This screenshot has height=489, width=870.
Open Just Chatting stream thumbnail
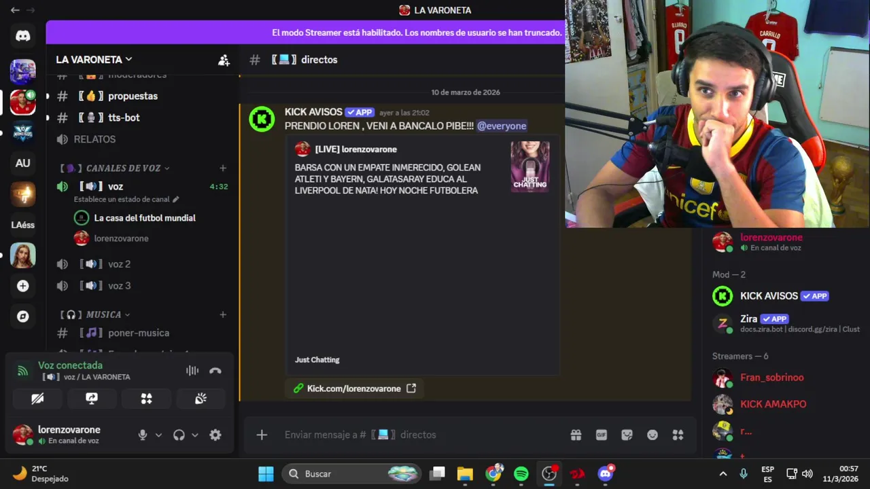(530, 166)
